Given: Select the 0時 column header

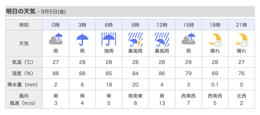Looking at the screenshot, I should point(56,25).
